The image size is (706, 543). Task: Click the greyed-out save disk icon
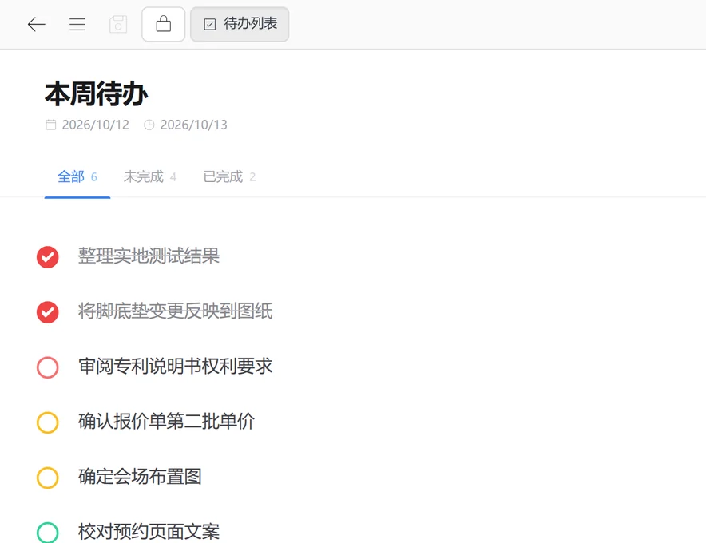pyautogui.click(x=118, y=24)
